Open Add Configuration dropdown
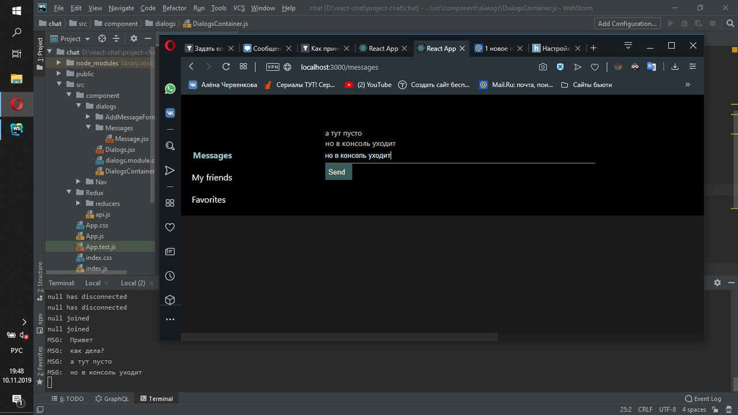This screenshot has width=738, height=415. 628,24
